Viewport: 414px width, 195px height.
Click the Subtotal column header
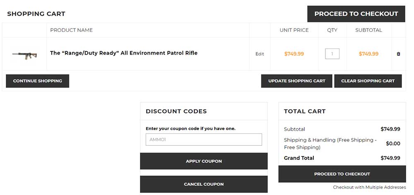(368, 30)
